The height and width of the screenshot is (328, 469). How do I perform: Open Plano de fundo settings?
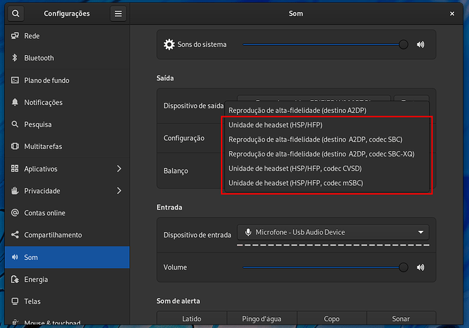67,80
